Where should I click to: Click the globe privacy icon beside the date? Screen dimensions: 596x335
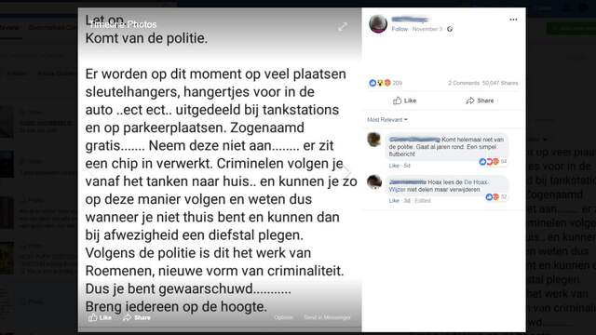(450, 29)
